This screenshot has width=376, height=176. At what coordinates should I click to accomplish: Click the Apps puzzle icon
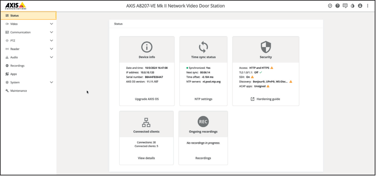coord(7,74)
